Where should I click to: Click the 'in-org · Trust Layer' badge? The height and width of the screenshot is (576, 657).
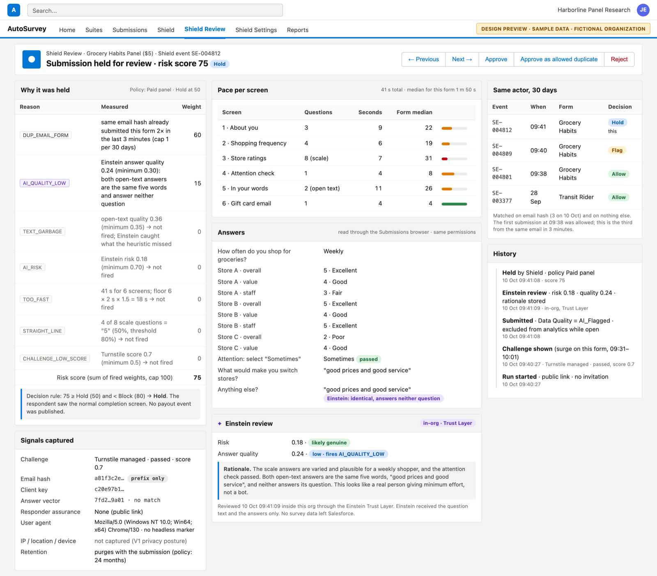(448, 423)
